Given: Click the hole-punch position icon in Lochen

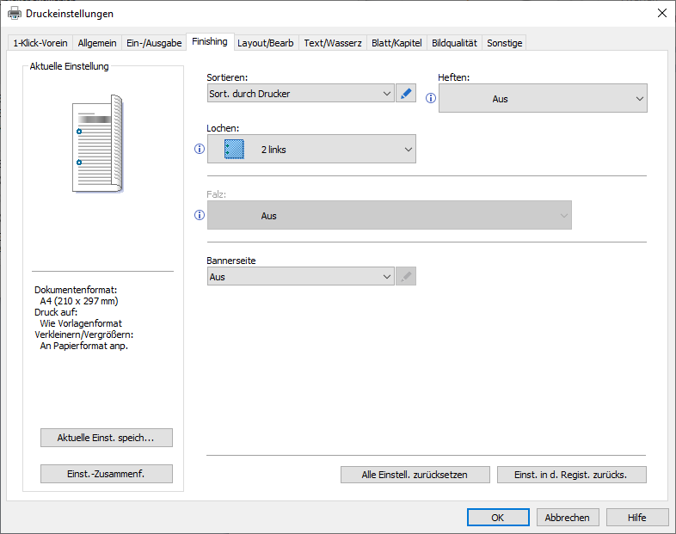Looking at the screenshot, I should coord(234,149).
